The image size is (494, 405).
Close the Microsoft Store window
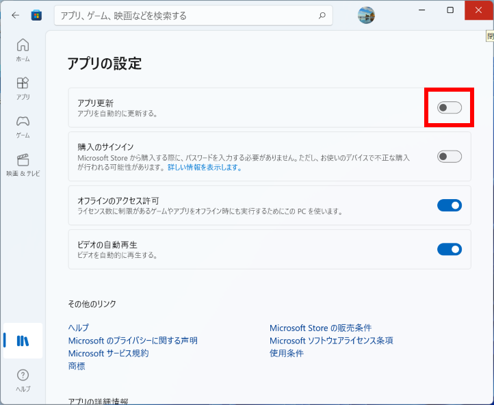point(478,10)
